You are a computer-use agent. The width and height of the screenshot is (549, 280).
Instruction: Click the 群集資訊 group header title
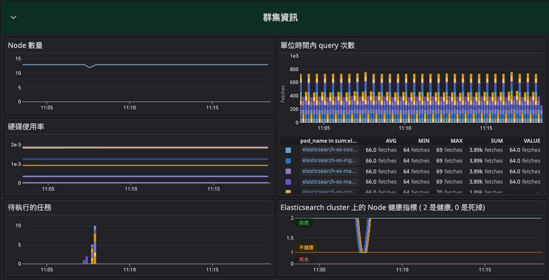280,17
